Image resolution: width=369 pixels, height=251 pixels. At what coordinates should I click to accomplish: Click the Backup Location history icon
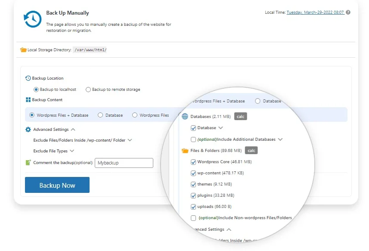[28, 78]
